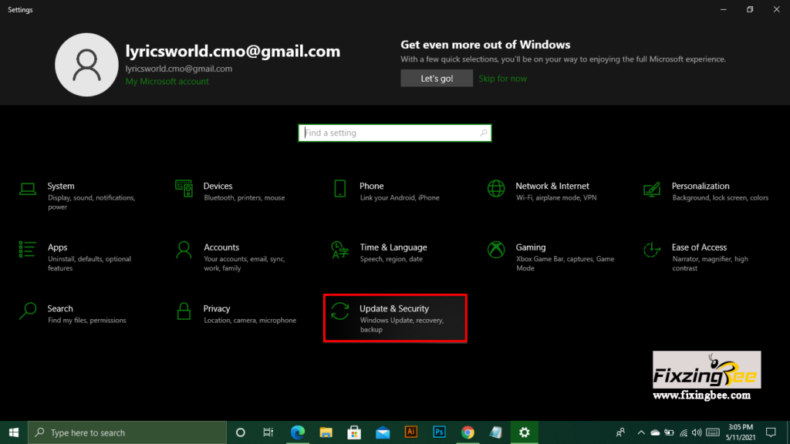Click the Phone settings icon
790x444 pixels.
340,189
